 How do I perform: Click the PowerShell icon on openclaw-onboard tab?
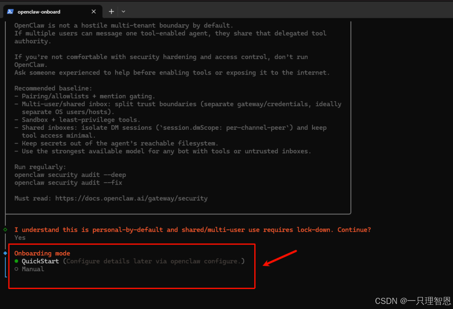pos(10,12)
